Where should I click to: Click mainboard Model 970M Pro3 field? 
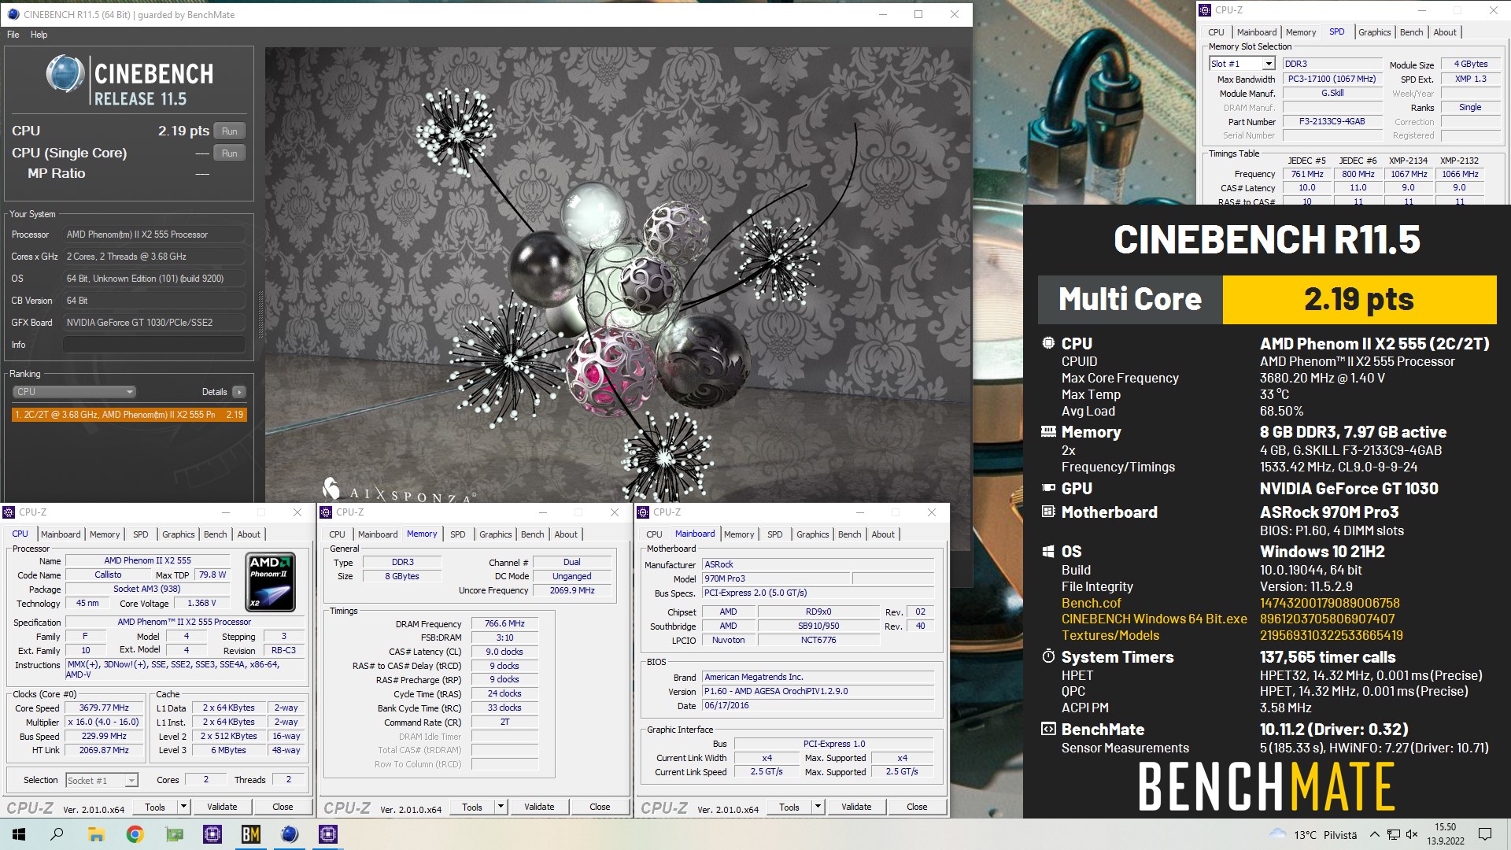[x=775, y=578]
